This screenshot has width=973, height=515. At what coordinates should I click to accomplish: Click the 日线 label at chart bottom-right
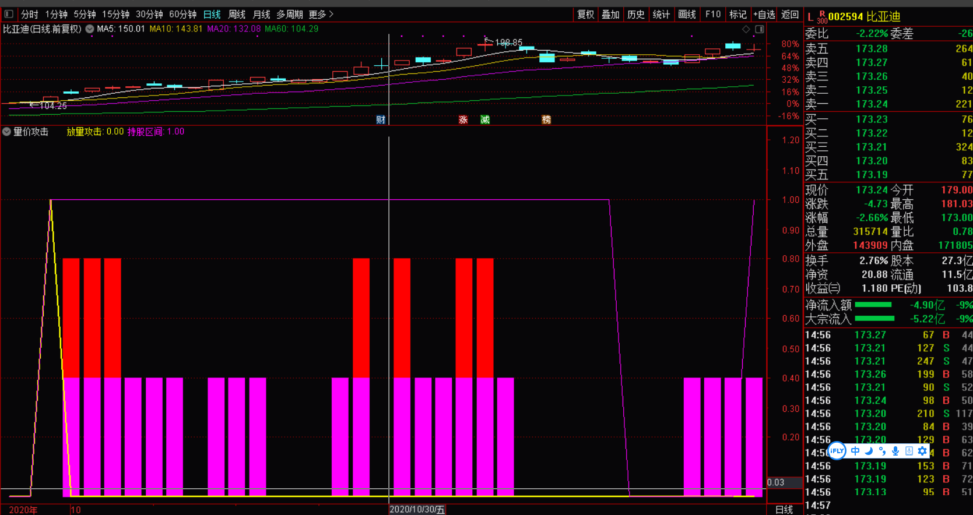pos(784,510)
